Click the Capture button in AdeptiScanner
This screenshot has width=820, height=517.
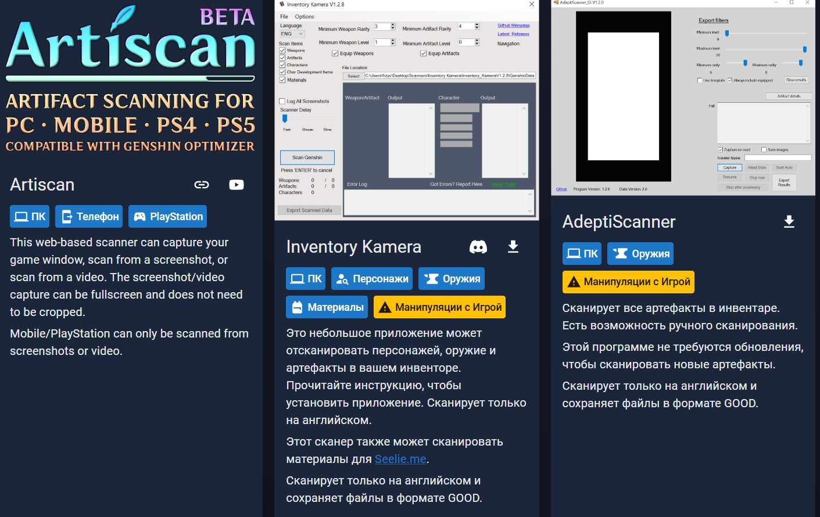click(x=730, y=167)
